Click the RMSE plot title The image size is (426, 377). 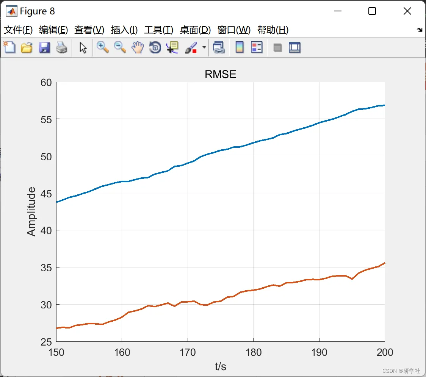coord(220,74)
